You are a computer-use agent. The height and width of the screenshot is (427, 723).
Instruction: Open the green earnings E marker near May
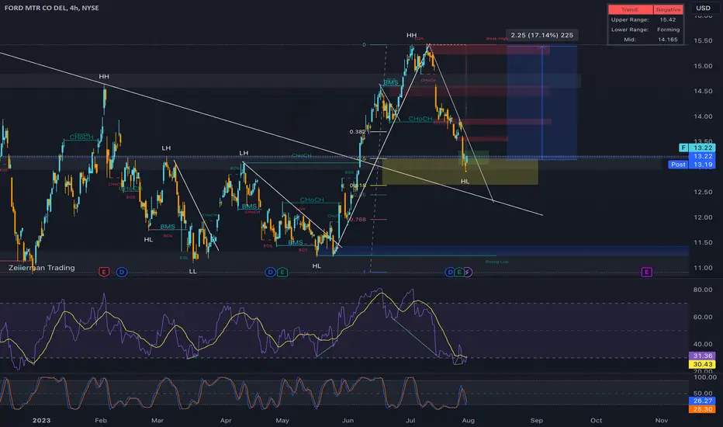282,273
